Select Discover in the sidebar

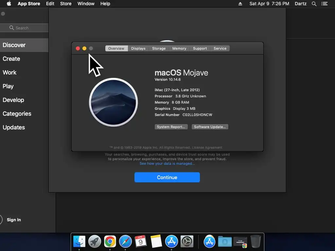click(24, 45)
